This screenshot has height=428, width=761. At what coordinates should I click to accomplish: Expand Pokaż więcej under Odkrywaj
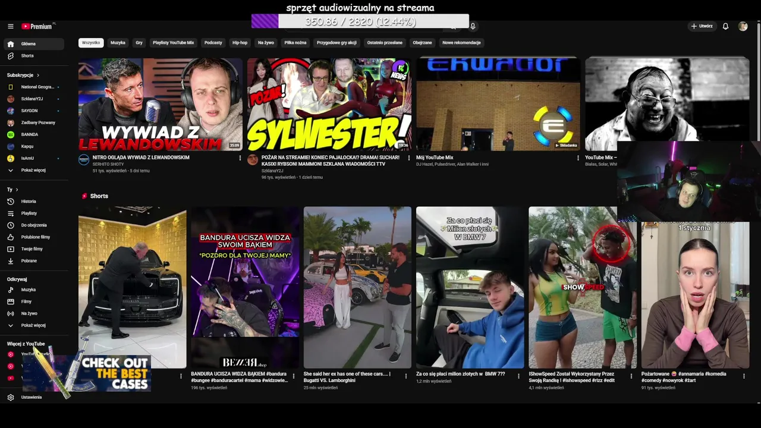click(33, 326)
